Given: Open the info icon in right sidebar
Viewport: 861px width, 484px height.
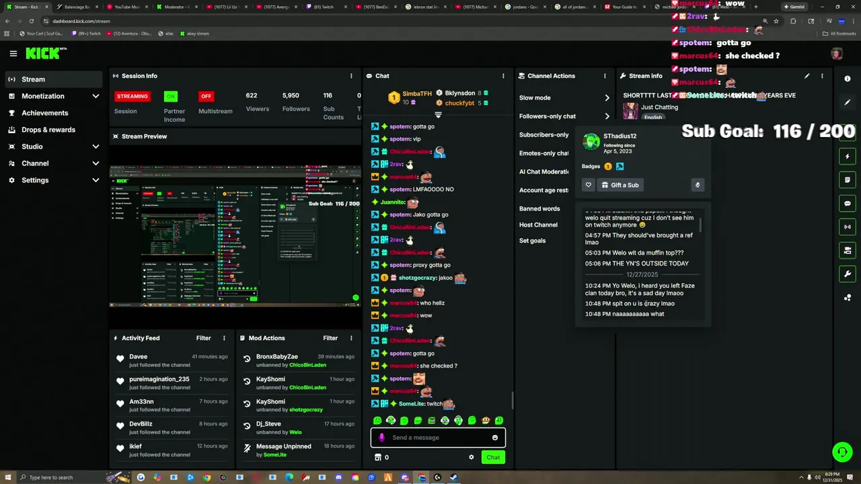Looking at the screenshot, I should tap(848, 79).
